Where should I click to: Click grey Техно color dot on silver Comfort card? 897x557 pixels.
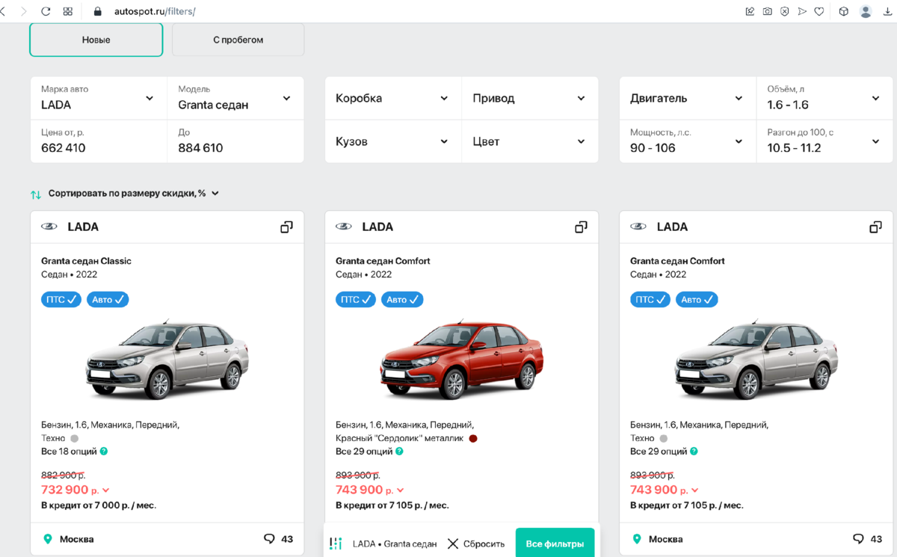663,438
